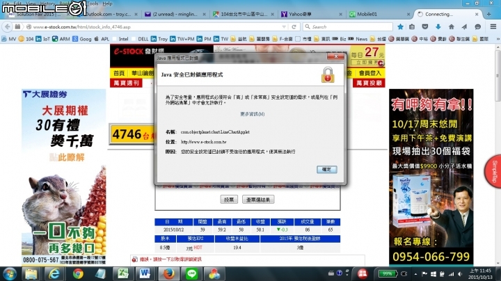Open the Troy LinkedIn bookmark

(159, 39)
